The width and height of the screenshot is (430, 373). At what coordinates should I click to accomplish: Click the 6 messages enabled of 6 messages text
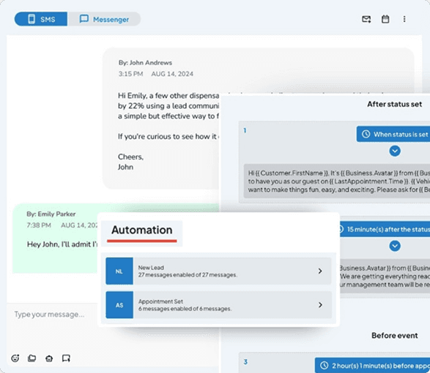[x=185, y=309]
